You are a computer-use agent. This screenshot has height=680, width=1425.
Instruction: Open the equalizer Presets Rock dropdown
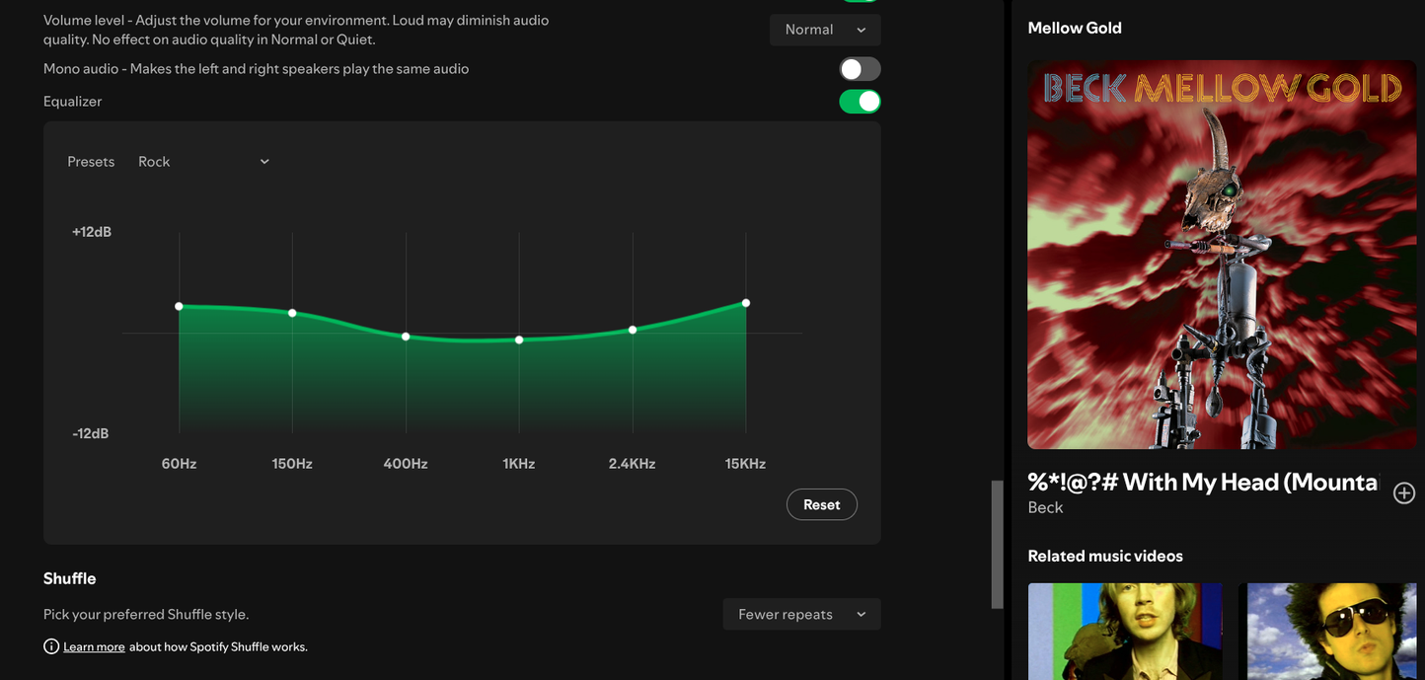204,162
